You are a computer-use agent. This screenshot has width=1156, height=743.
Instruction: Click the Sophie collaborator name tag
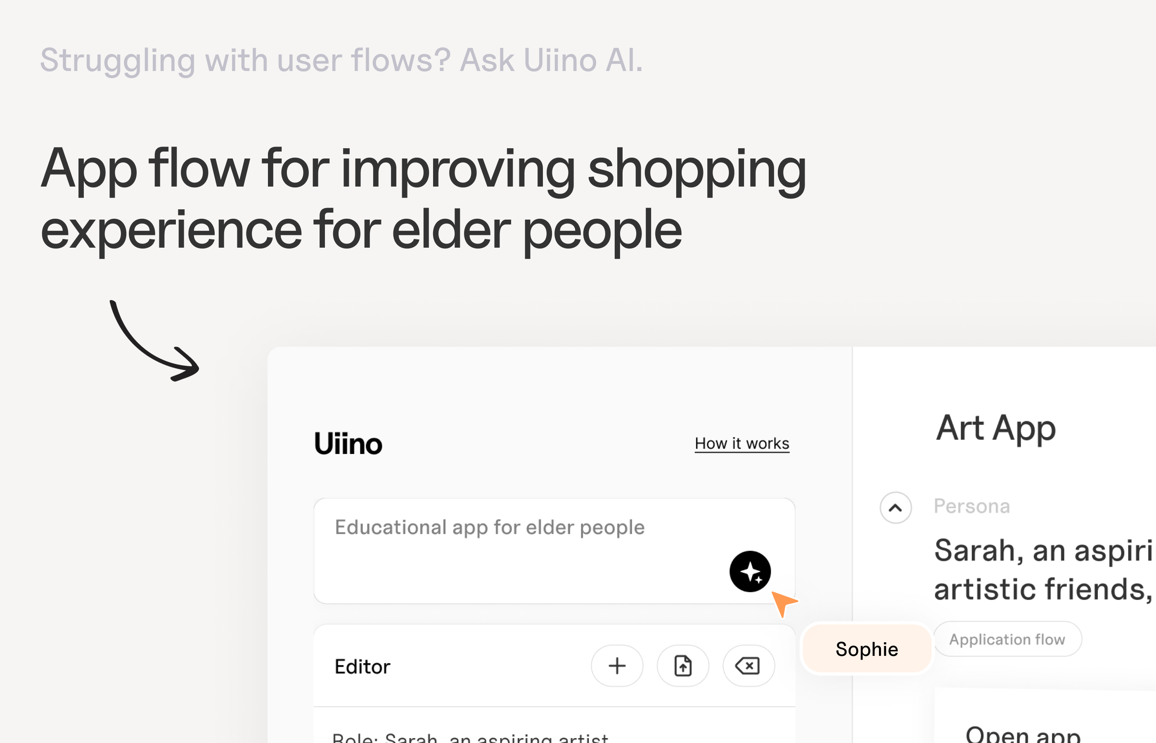tap(867, 649)
